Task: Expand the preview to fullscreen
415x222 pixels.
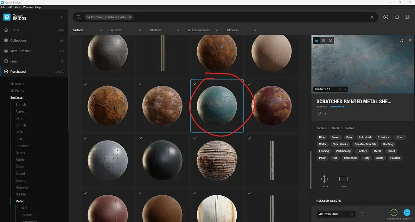Action: click(401, 40)
